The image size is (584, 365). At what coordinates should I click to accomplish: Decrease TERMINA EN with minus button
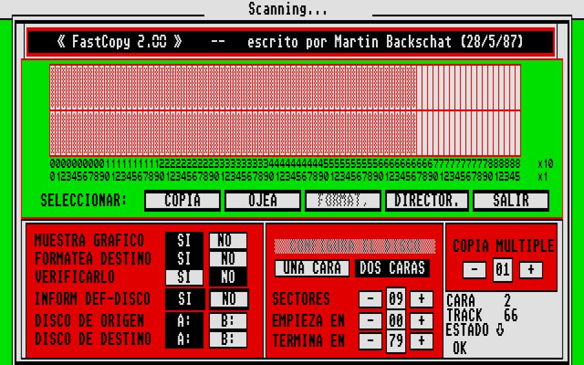point(370,341)
